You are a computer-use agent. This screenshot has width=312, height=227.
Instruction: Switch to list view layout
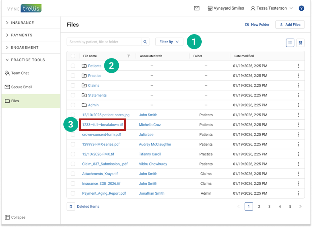290,43
